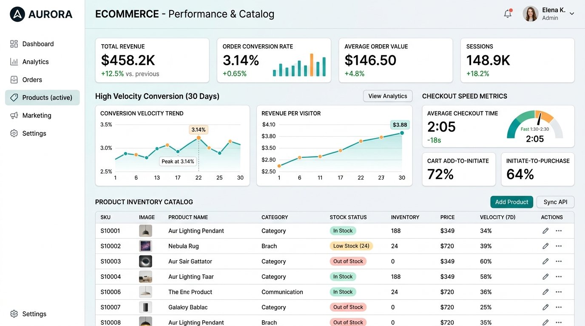
Task: Click the edit pencil in row S10004
Action: 545,277
